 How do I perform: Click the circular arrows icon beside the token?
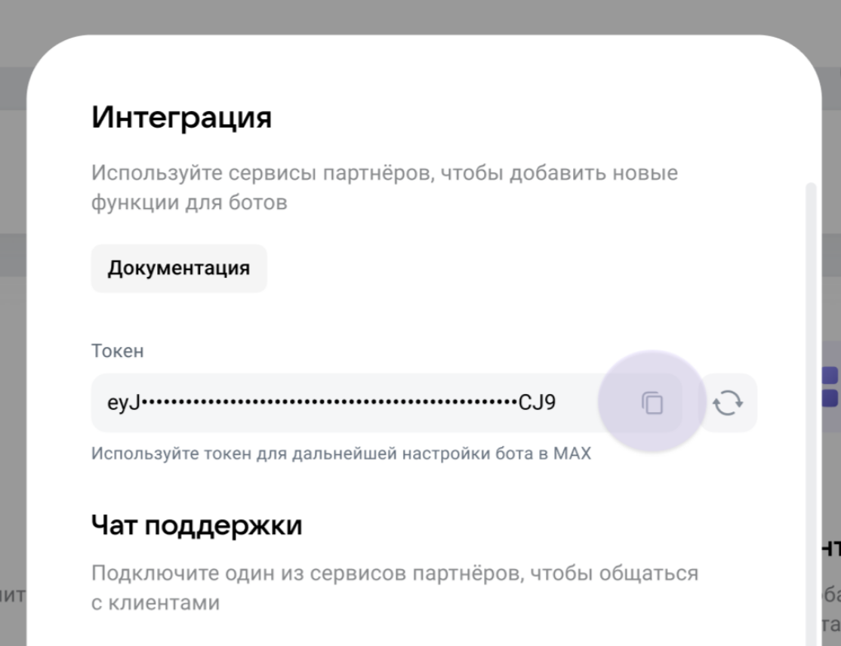728,401
